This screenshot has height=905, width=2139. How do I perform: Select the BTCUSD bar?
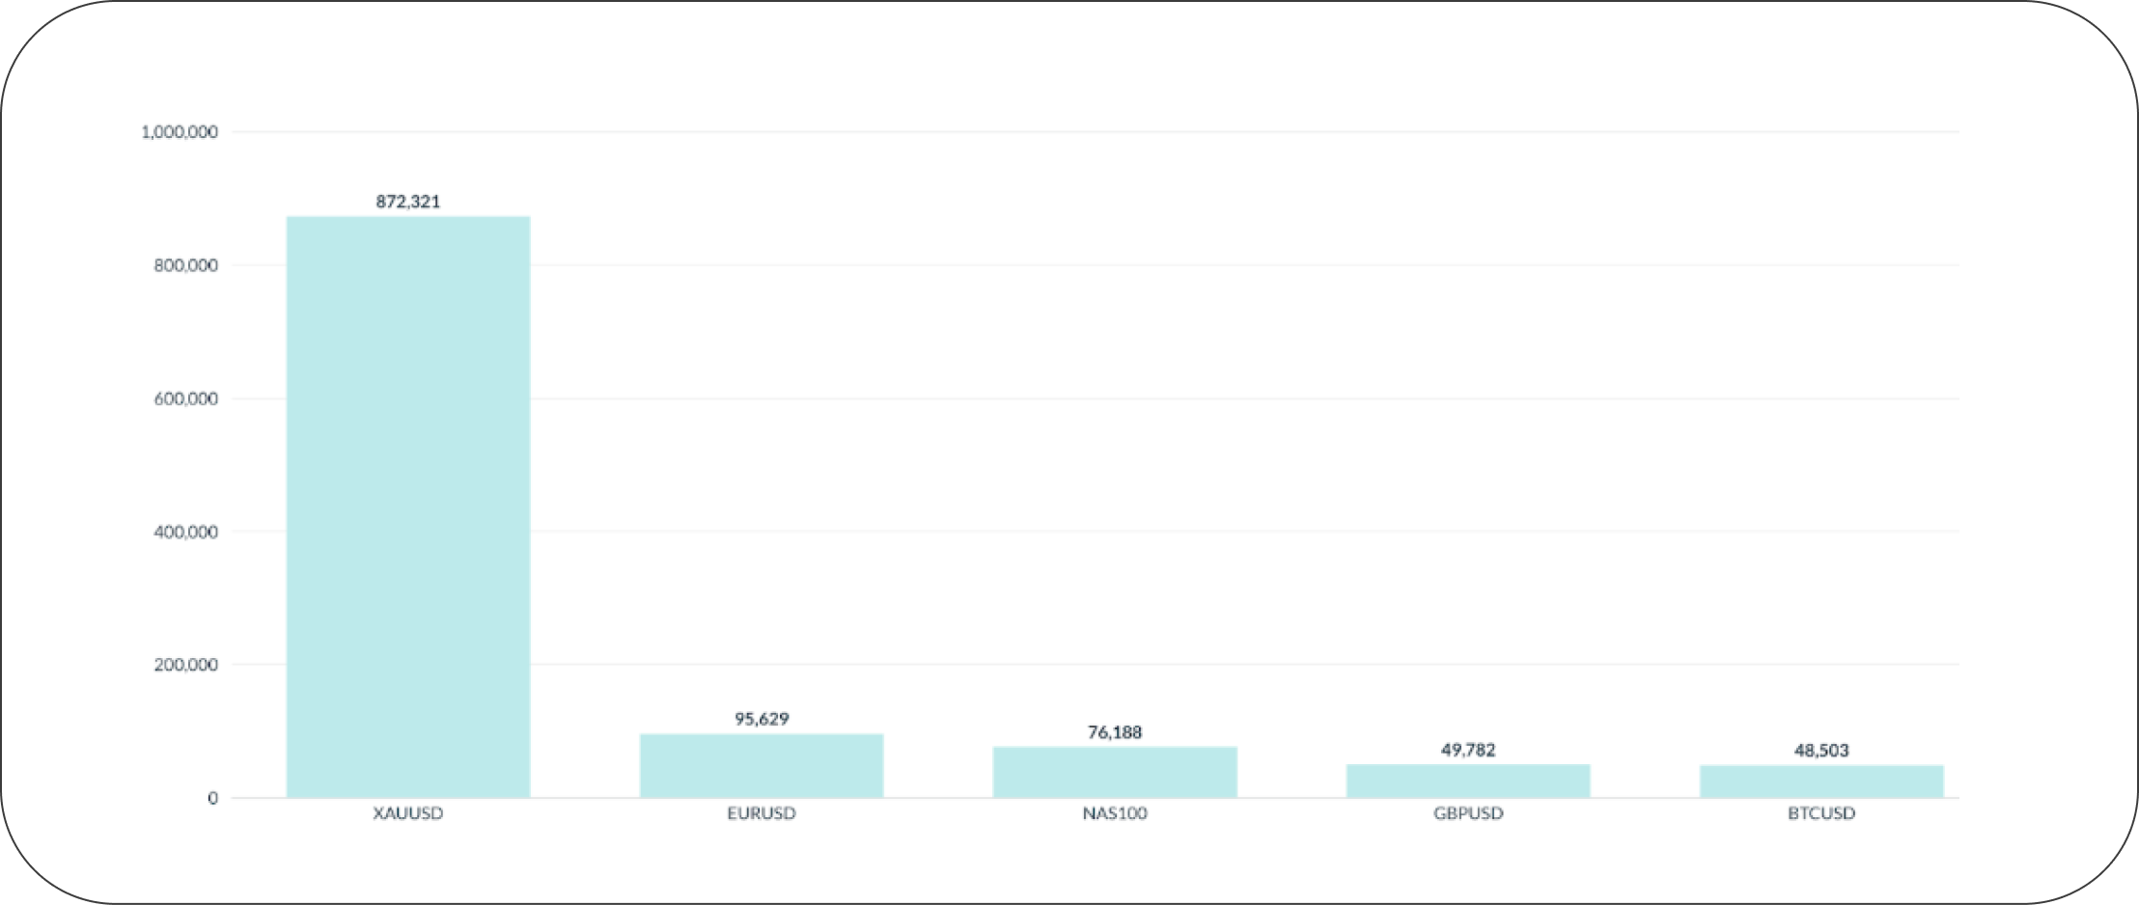point(1821,782)
